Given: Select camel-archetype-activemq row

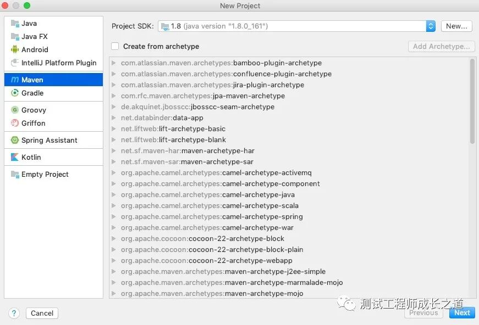Looking at the screenshot, I should coord(290,172).
